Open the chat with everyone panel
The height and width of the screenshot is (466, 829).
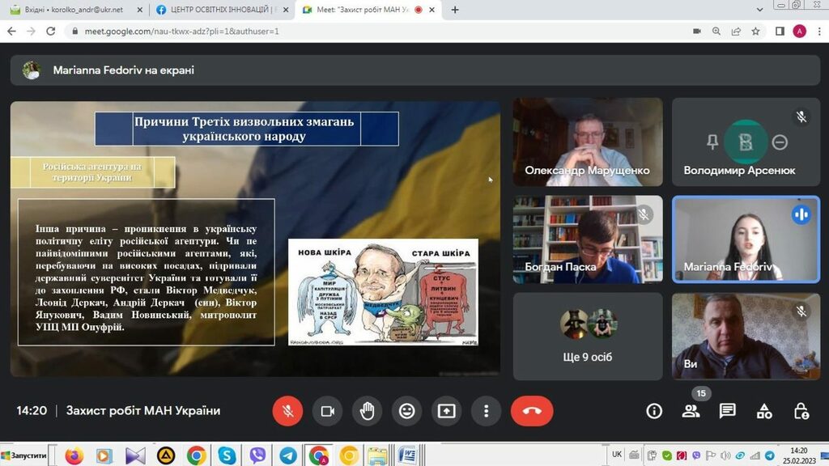728,411
